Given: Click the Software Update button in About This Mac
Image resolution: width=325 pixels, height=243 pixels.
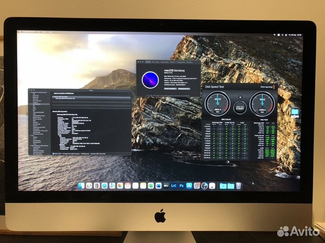Looking at the screenshot, I should (184, 89).
